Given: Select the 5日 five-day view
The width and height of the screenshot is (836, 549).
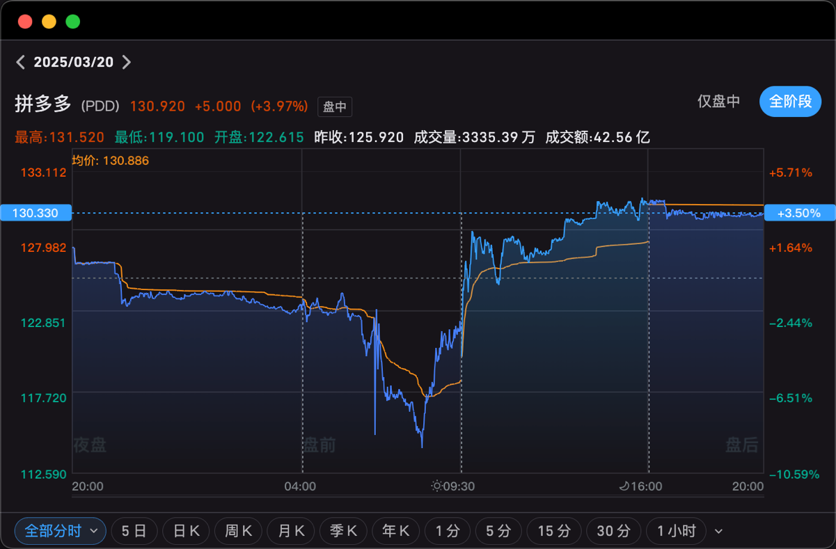Looking at the screenshot, I should (x=134, y=532).
